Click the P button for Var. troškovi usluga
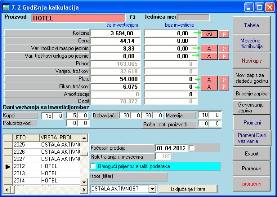This screenshot has width=277, height=197. click(x=224, y=56)
